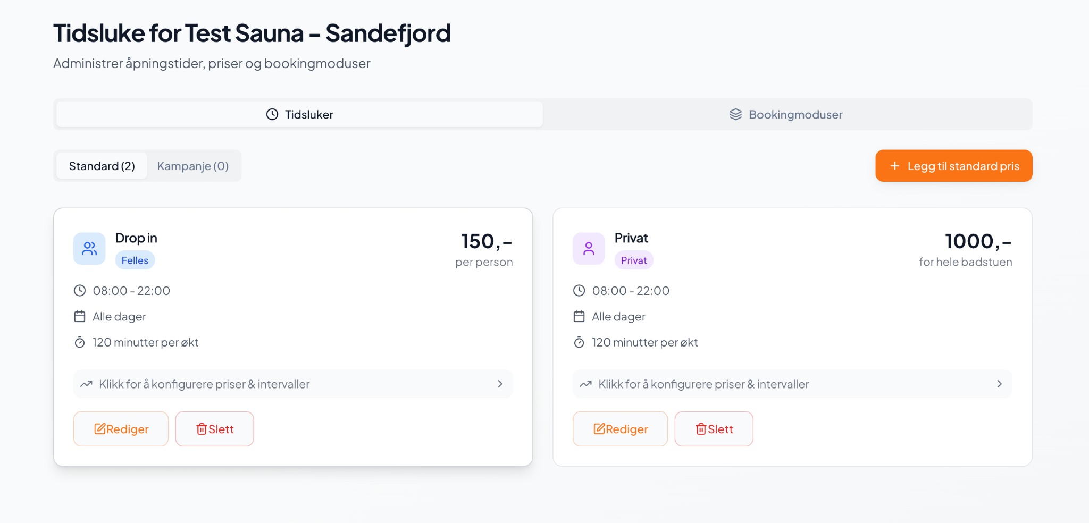Viewport: 1089px width, 523px height.
Task: Expand the priser & intervaller chevron on Drop in
Action: coord(499,384)
